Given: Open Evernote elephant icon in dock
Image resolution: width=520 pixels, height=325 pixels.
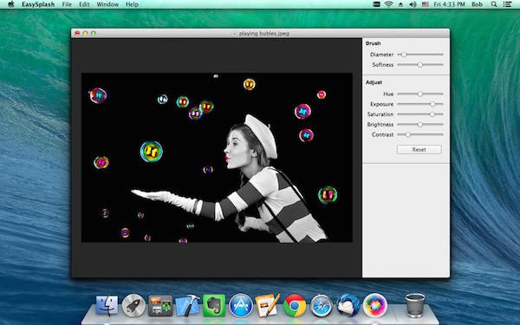Looking at the screenshot, I should click(214, 305).
